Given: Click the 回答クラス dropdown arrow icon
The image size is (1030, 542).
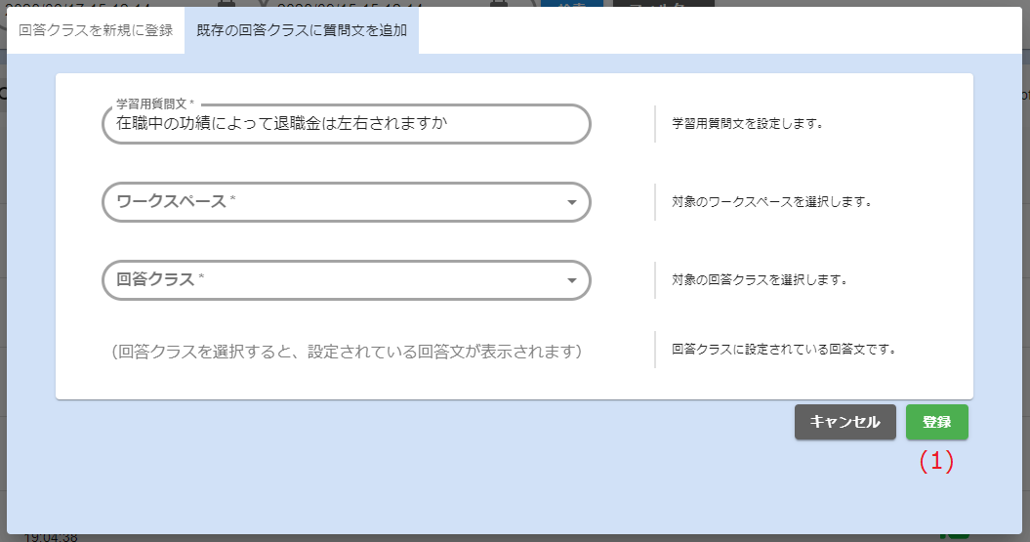Looking at the screenshot, I should 572,281.
